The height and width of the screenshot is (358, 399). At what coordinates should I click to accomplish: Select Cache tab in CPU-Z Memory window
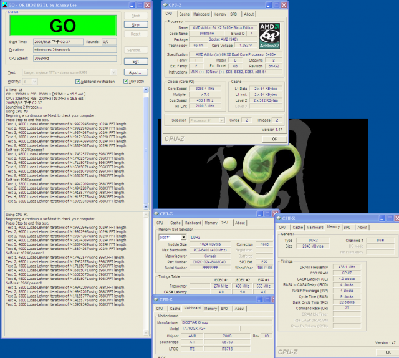tap(298, 228)
